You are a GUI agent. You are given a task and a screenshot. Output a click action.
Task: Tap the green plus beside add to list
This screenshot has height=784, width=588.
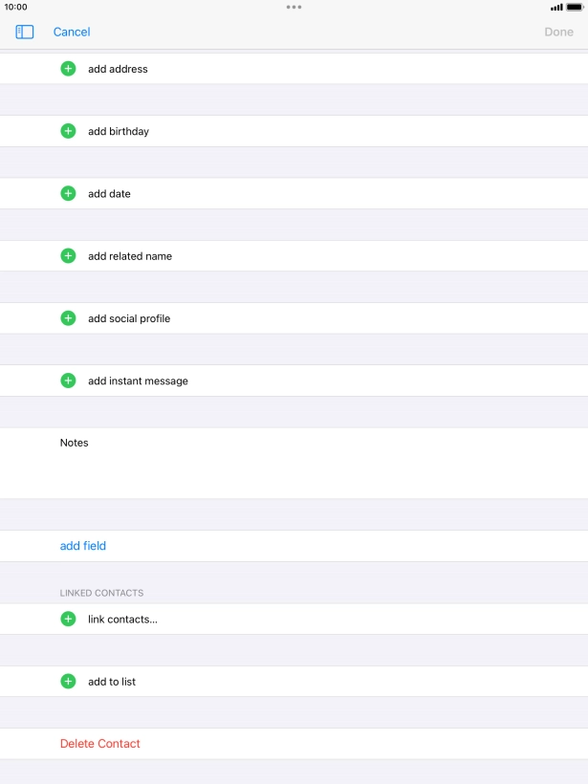click(68, 681)
